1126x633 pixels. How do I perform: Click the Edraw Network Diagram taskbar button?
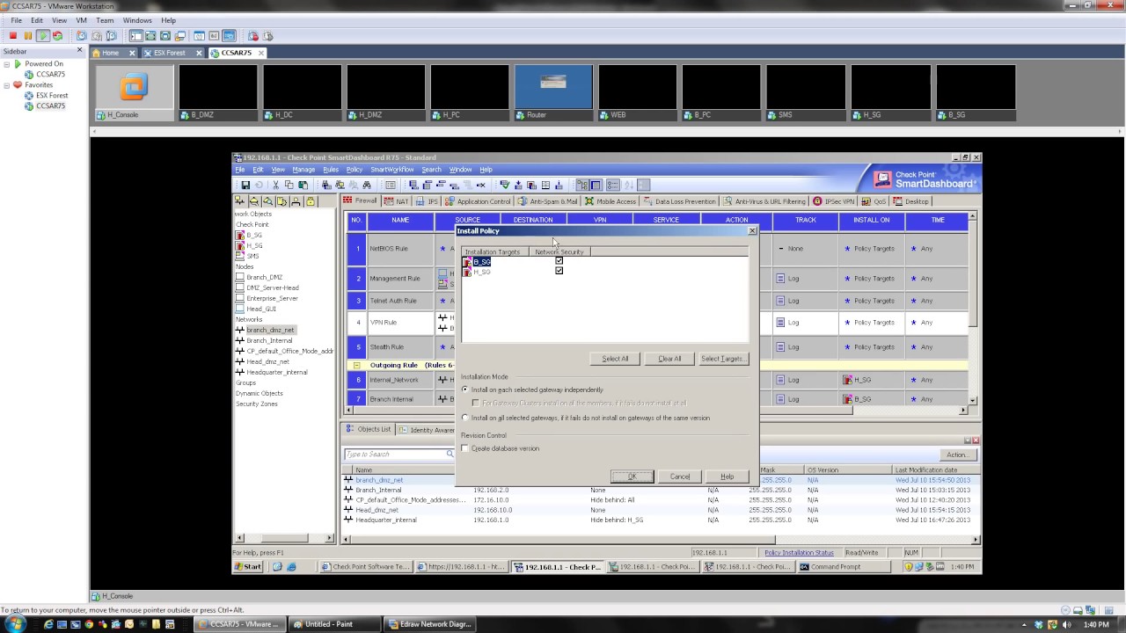pos(429,624)
